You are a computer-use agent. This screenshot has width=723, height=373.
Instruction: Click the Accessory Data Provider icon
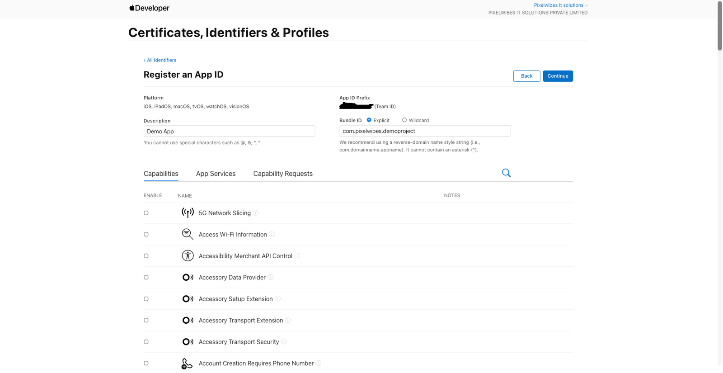(x=188, y=277)
